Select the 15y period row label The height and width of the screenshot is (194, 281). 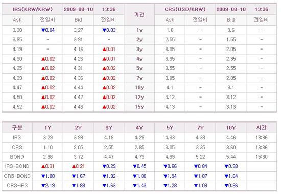(x=139, y=107)
